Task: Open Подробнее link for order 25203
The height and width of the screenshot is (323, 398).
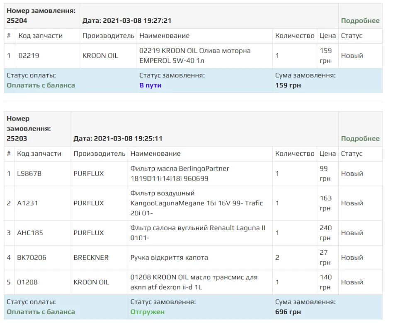Action: point(360,139)
